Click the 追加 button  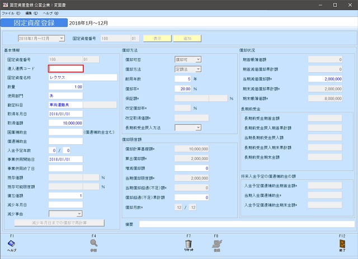(187, 39)
